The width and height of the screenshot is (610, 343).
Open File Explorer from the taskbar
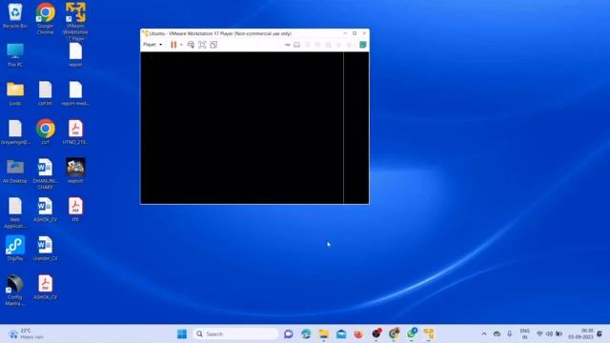pos(324,333)
